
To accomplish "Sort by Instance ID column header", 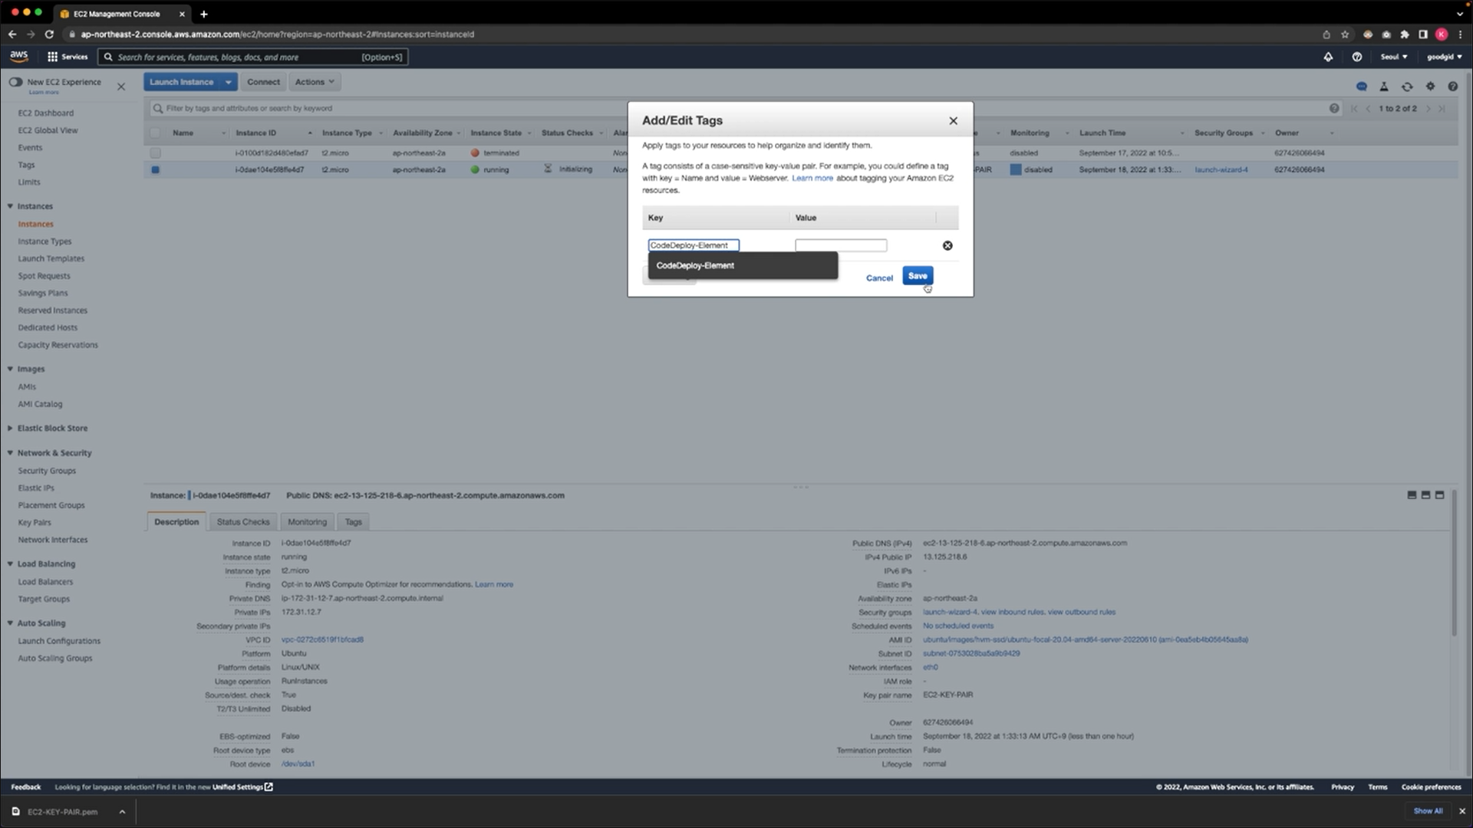I will coord(256,133).
